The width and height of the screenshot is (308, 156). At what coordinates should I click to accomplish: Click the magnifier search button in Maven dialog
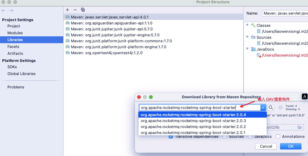[x=271, y=107]
